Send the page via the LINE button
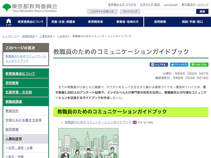 click(199, 65)
